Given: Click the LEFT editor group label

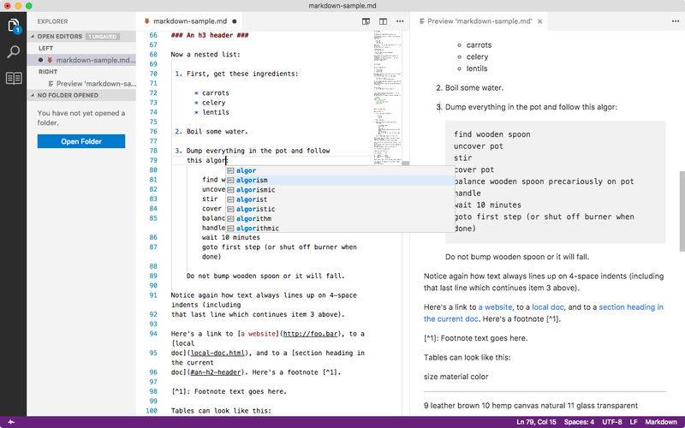Looking at the screenshot, I should (x=46, y=48).
